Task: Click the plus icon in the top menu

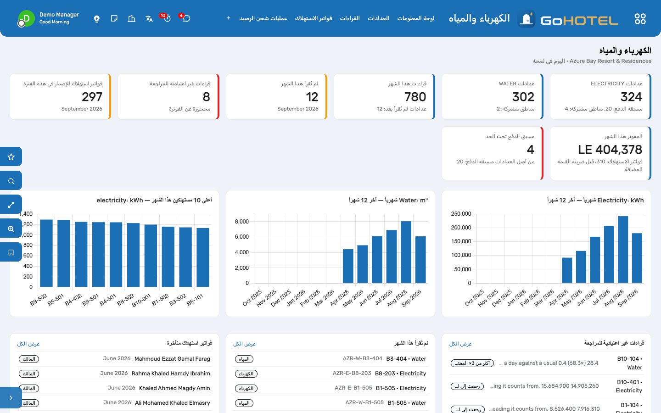Action: tap(229, 18)
